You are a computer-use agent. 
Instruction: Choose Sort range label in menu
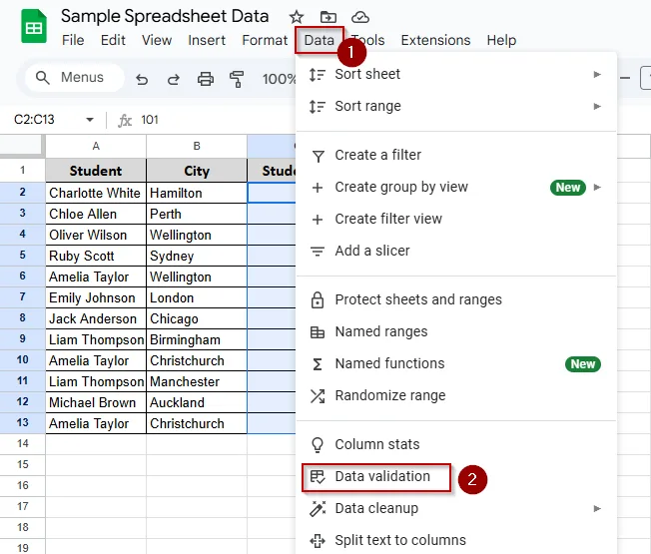pyautogui.click(x=367, y=107)
